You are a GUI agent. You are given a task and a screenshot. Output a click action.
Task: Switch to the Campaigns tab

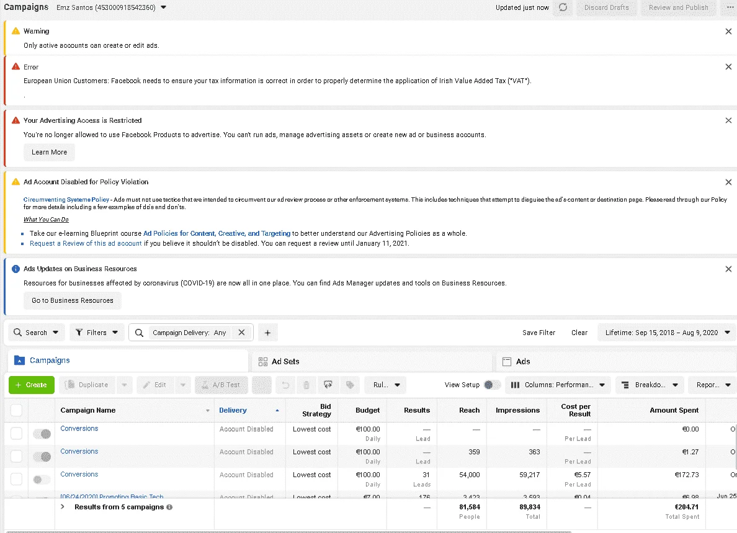(x=128, y=361)
